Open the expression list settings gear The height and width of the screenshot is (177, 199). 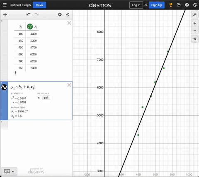pos(60,14)
